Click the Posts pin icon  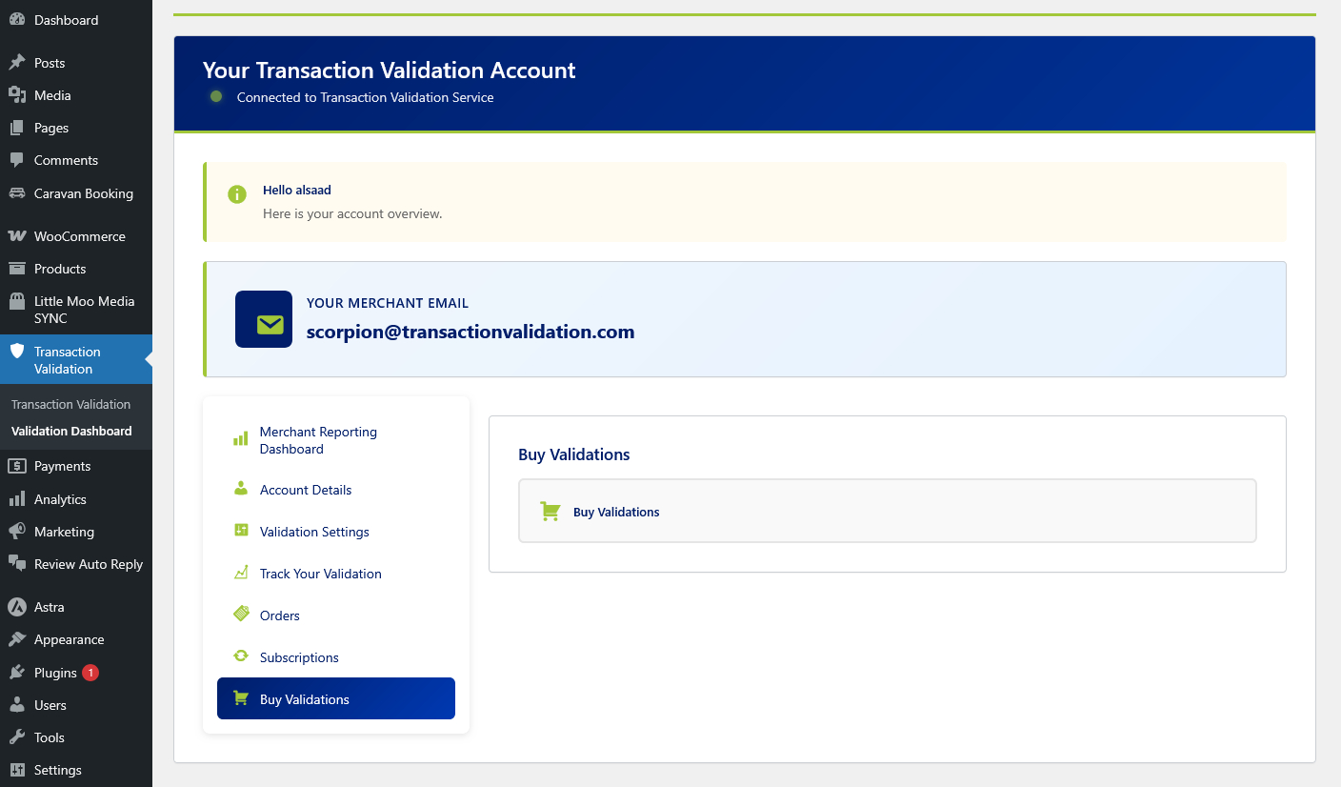pos(17,63)
